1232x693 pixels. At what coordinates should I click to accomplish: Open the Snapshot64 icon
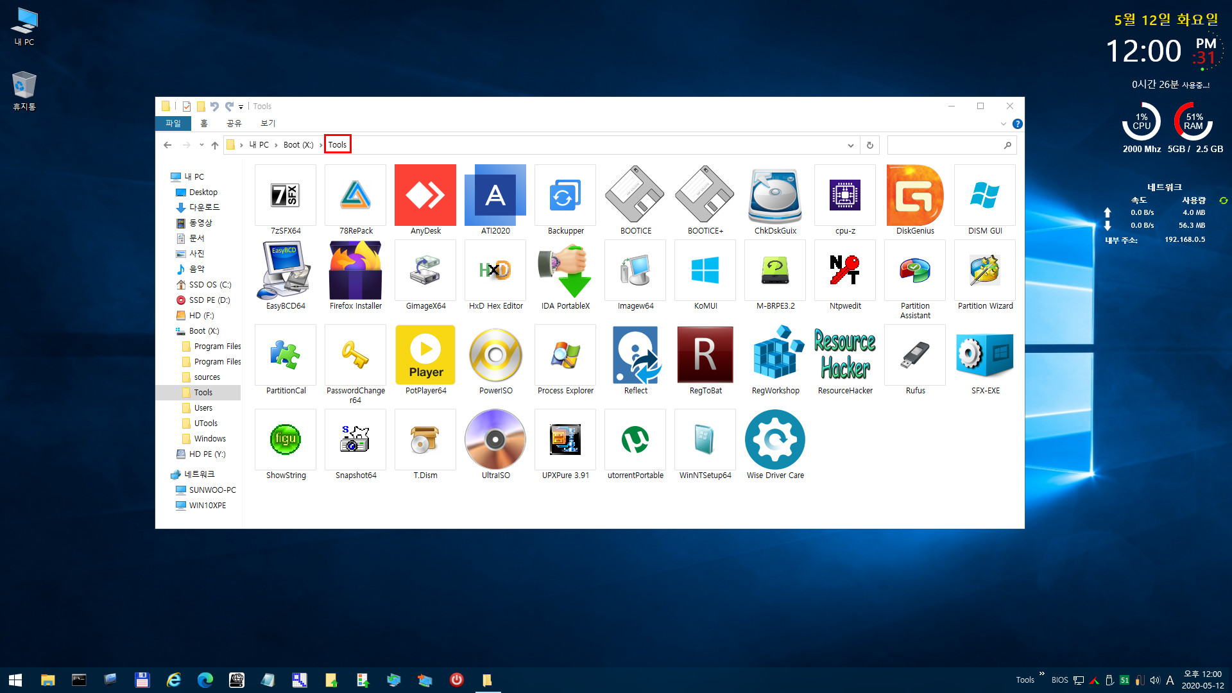click(x=355, y=440)
